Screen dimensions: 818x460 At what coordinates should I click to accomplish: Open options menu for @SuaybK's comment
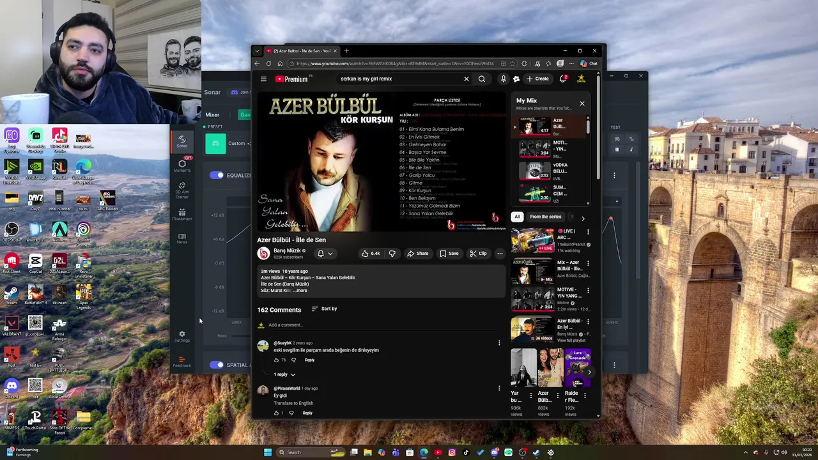pyautogui.click(x=499, y=343)
